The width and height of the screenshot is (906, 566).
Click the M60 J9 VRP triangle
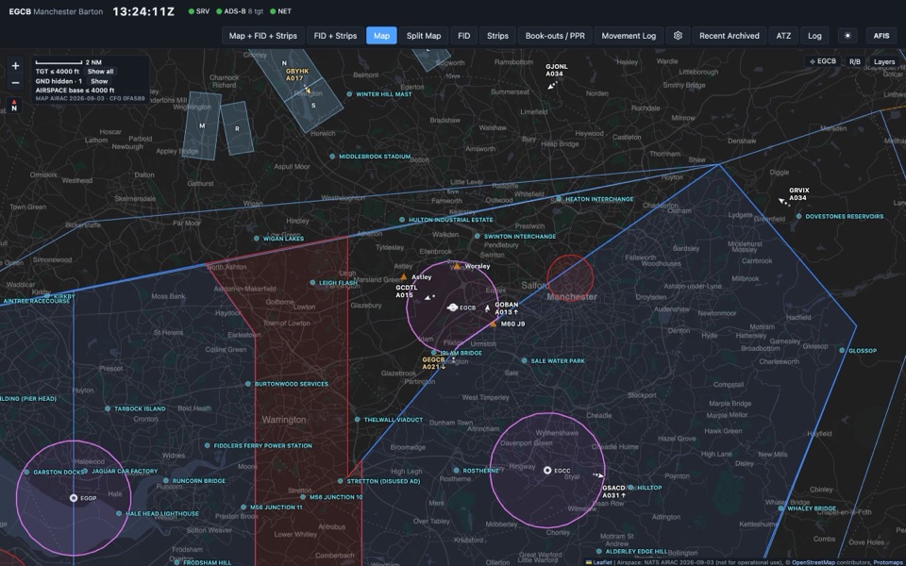click(x=493, y=325)
